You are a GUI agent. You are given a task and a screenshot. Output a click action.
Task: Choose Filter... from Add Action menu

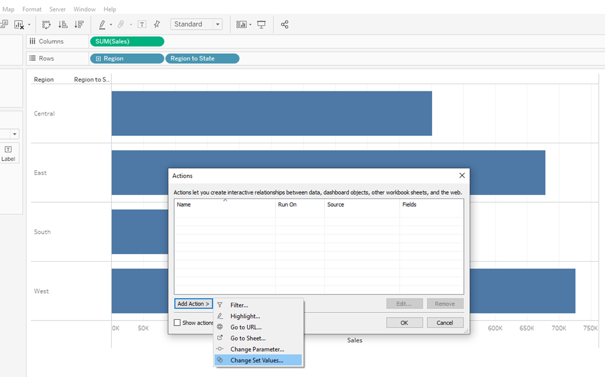tap(258, 305)
